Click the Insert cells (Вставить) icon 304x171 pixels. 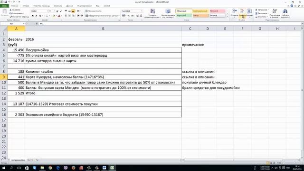(x=234, y=11)
